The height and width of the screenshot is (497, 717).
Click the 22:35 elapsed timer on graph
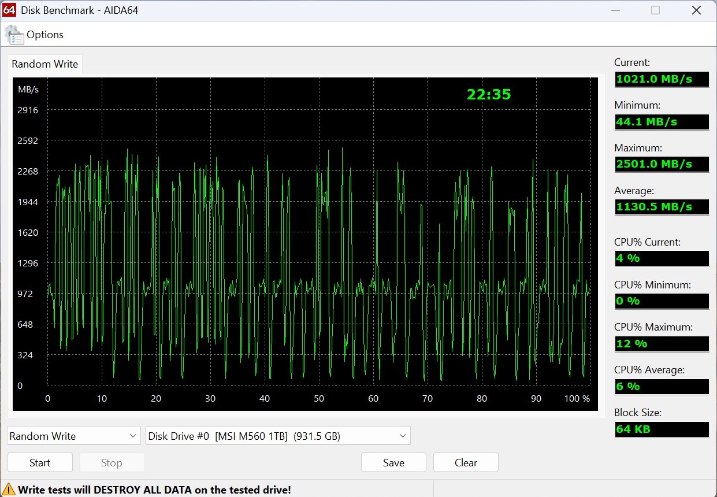[x=489, y=95]
